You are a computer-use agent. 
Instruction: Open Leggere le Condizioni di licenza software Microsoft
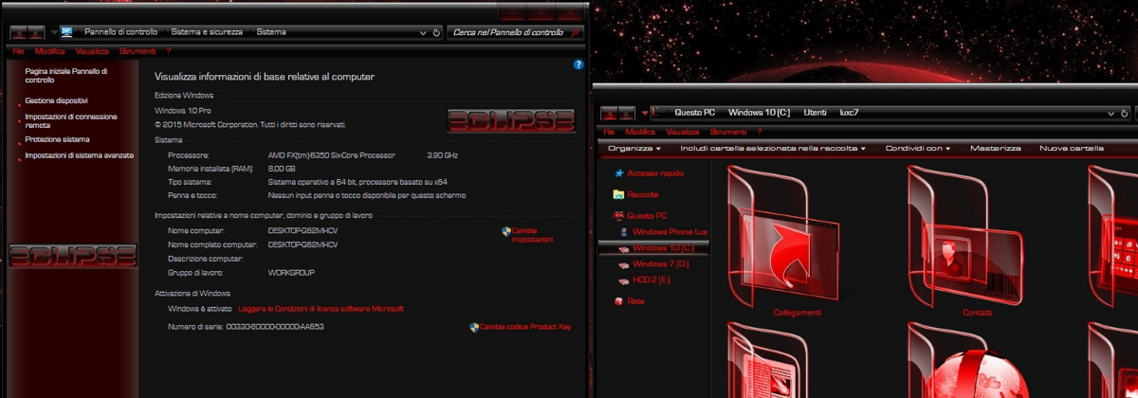(321, 309)
